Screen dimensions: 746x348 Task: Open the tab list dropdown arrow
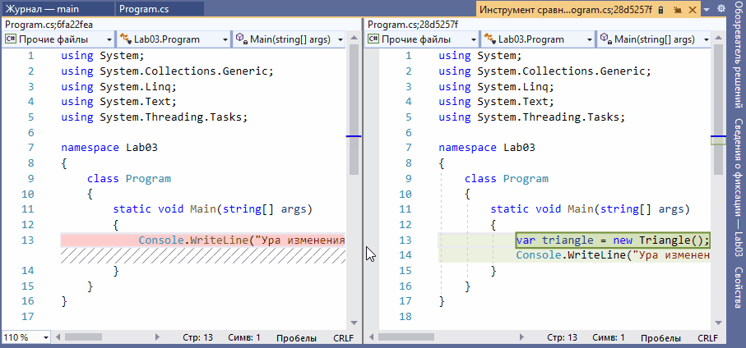pos(708,10)
